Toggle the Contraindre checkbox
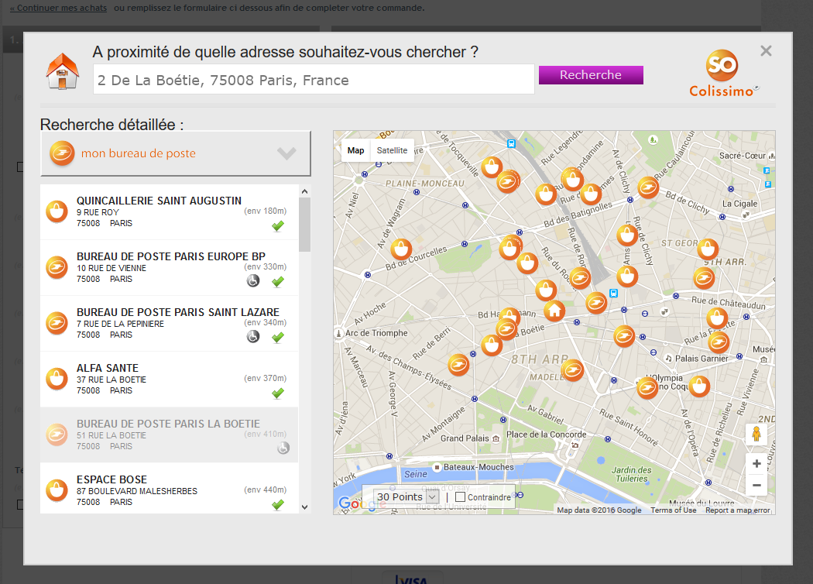Viewport: 813px width, 584px height. (x=460, y=497)
